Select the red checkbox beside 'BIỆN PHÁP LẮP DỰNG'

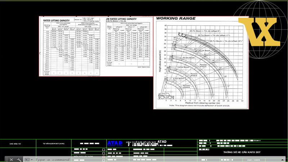104,157
